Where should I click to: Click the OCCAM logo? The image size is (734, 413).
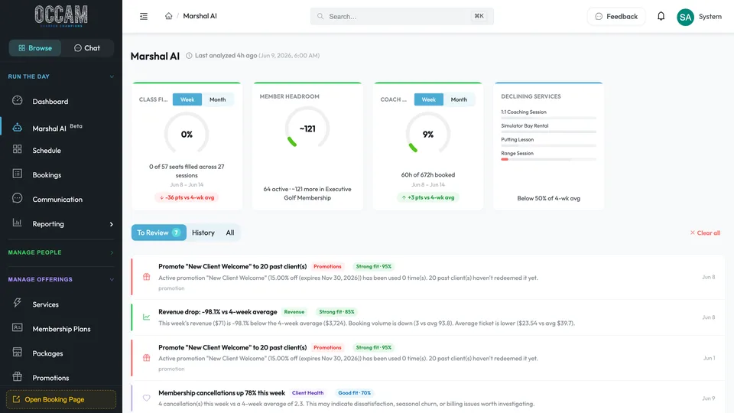(x=61, y=16)
